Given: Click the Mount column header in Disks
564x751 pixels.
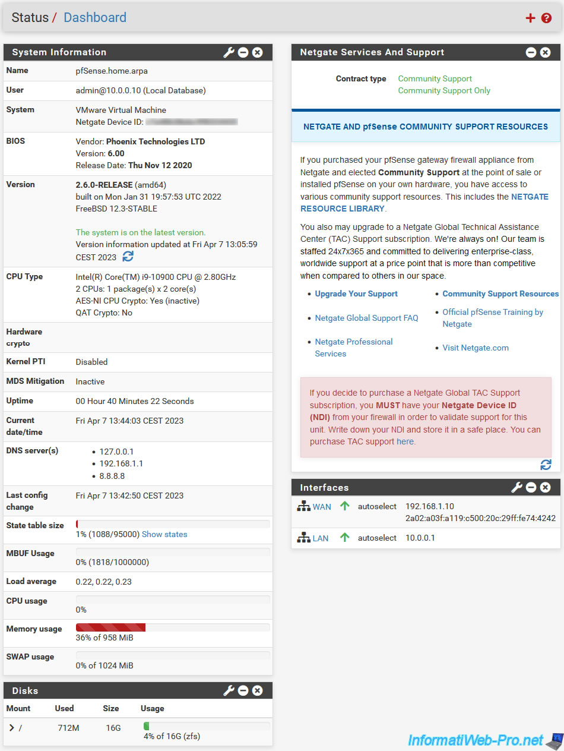Looking at the screenshot, I should tap(18, 708).
